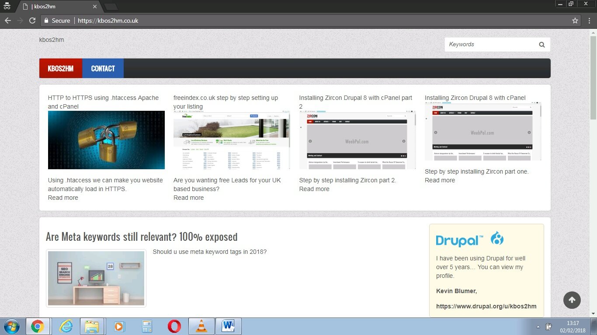Screen dimensions: 597x335
Task: Open the Chrome menu with three dots
Action: click(x=588, y=21)
